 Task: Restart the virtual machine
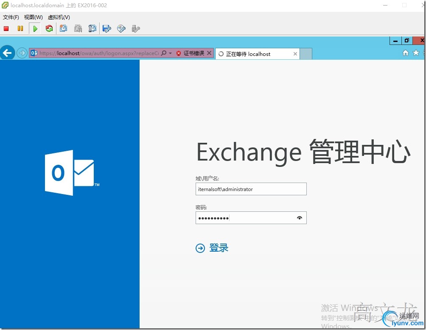coord(49,28)
